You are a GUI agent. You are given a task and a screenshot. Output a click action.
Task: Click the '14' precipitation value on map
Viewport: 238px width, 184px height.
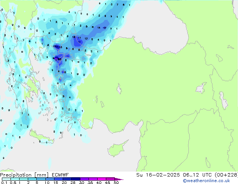[x=99, y=28]
